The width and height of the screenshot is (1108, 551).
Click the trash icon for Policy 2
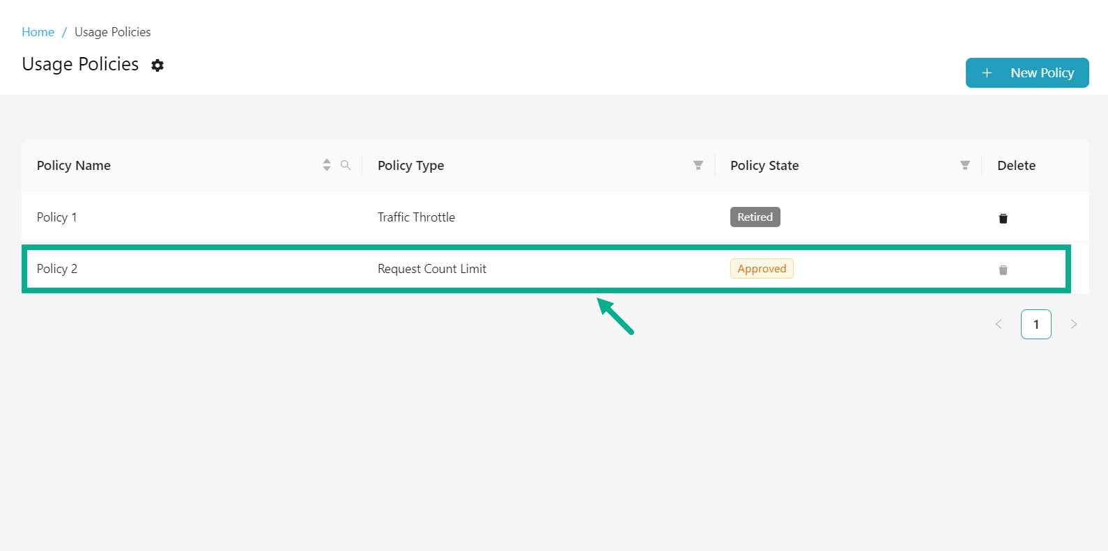[x=1003, y=270]
